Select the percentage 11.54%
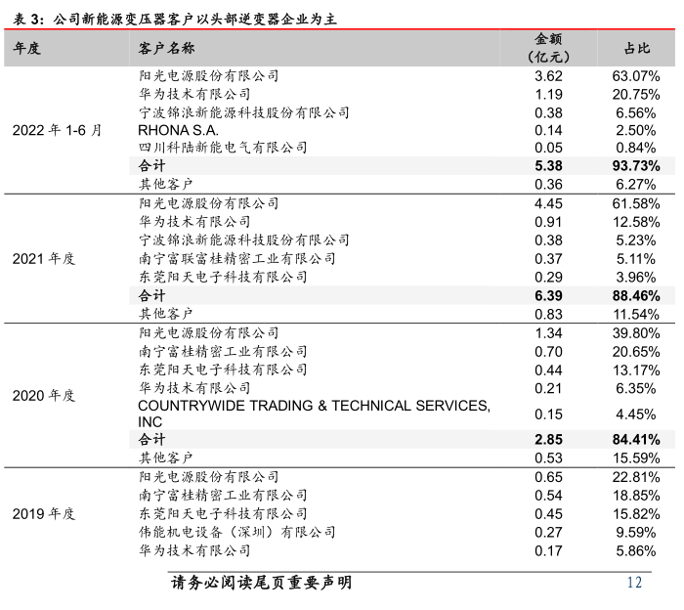The width and height of the screenshot is (684, 610). [x=635, y=314]
